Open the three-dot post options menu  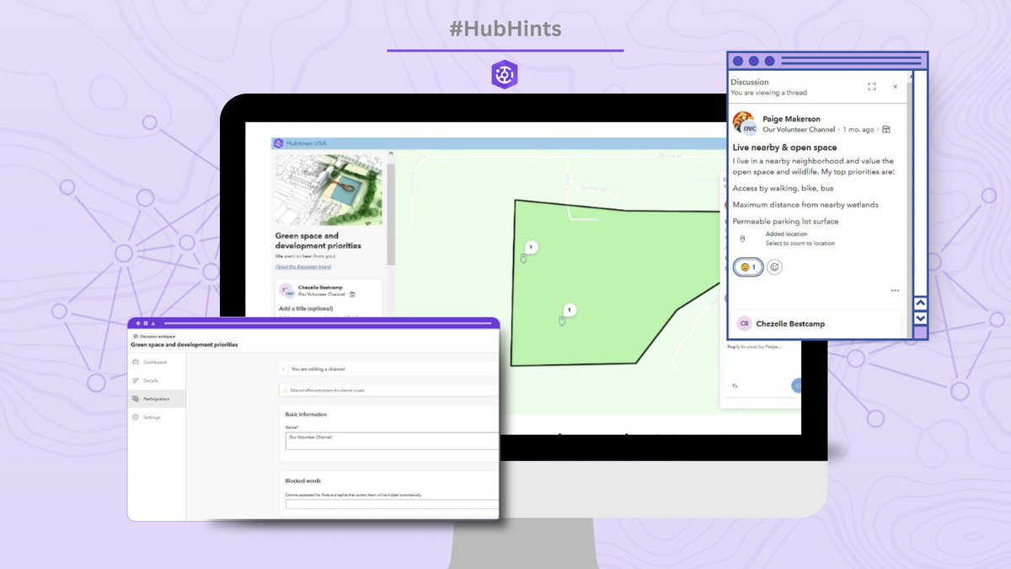(895, 291)
